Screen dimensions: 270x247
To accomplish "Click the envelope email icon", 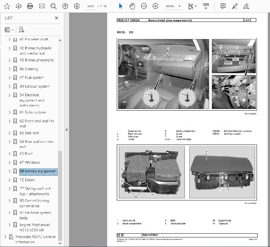I will (x=42, y=7).
